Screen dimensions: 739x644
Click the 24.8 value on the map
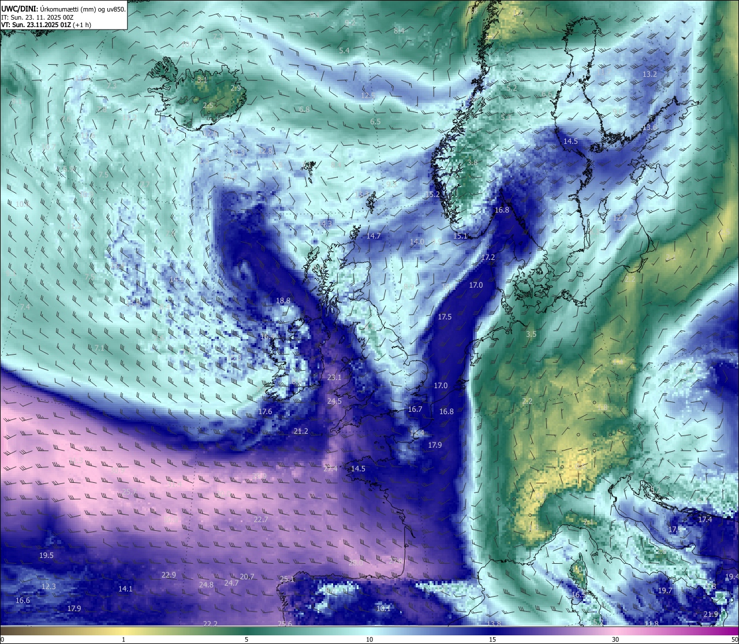click(206, 585)
